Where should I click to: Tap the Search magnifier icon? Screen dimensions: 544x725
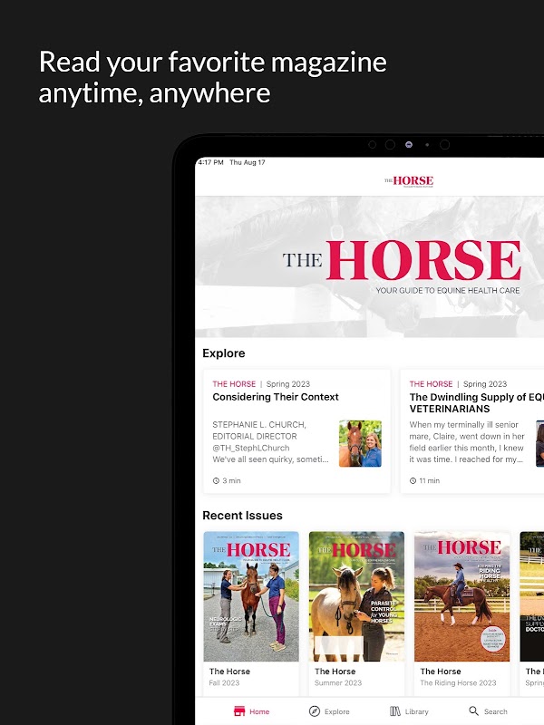click(x=473, y=710)
